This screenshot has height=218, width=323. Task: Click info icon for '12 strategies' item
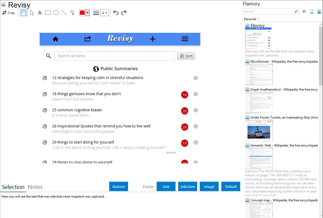pos(196,78)
